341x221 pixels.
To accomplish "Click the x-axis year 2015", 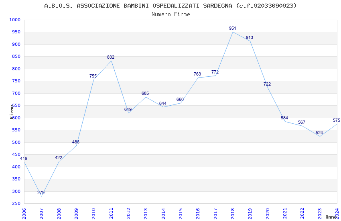I will (181, 214).
